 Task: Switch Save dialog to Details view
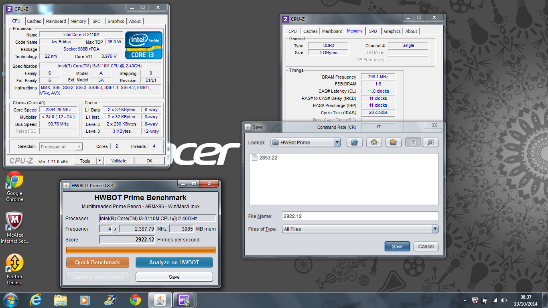430,142
